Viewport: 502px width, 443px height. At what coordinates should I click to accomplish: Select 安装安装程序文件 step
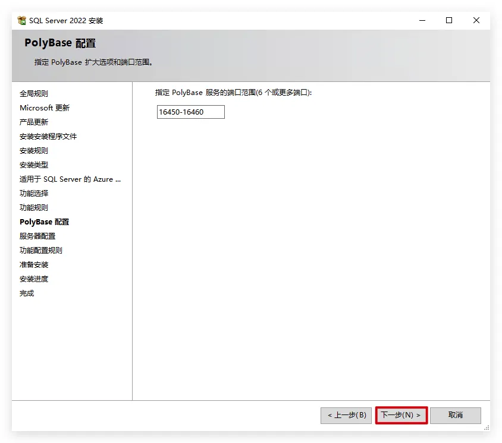(x=48, y=137)
